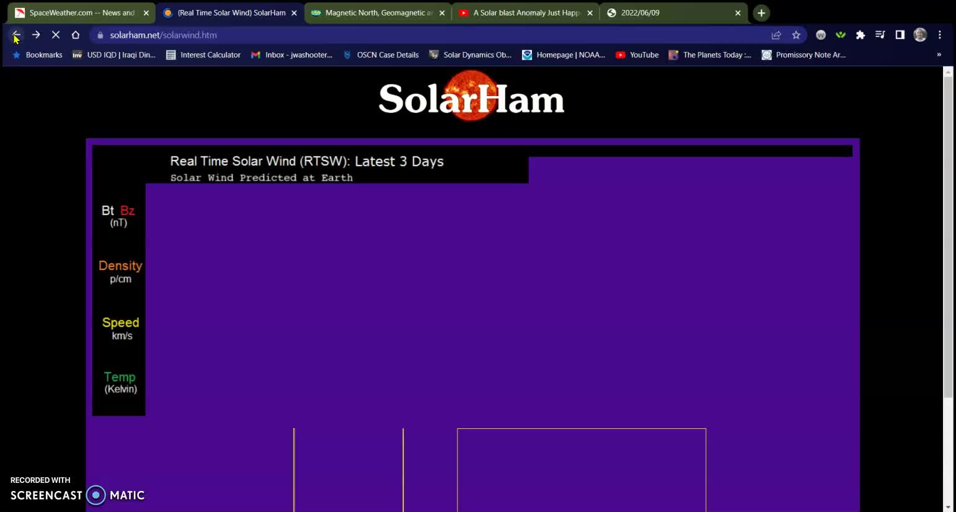The width and height of the screenshot is (956, 512).
Task: Open Solar Dynamics Observatory bookmark
Action: tap(470, 55)
